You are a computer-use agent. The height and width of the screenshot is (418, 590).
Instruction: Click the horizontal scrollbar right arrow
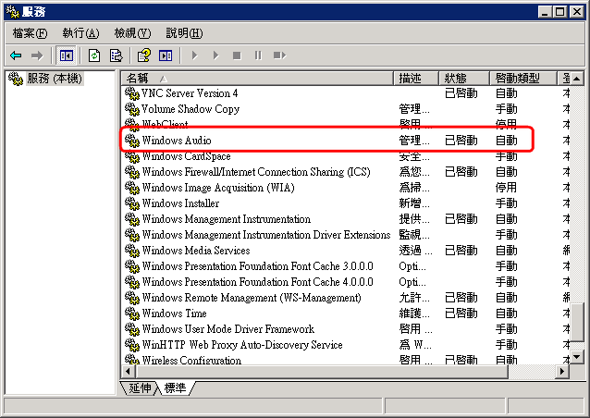(x=562, y=371)
